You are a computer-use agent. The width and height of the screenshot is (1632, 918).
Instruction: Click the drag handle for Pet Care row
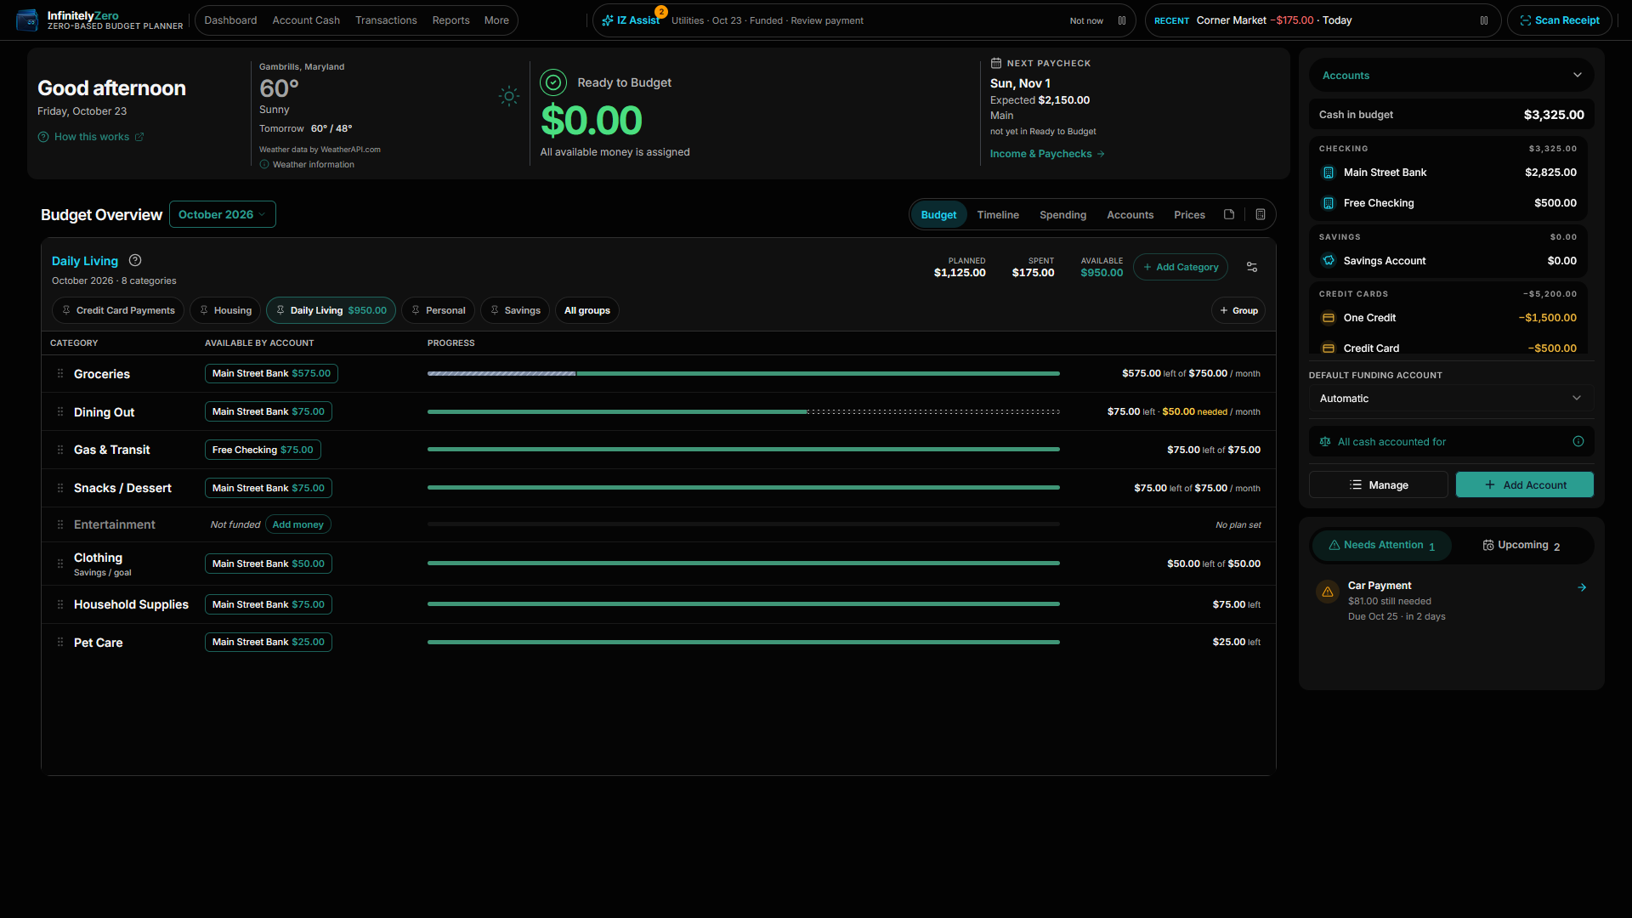[60, 642]
